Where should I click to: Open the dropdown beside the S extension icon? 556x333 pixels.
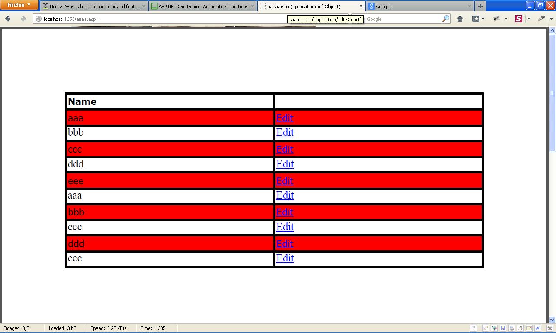coord(528,19)
